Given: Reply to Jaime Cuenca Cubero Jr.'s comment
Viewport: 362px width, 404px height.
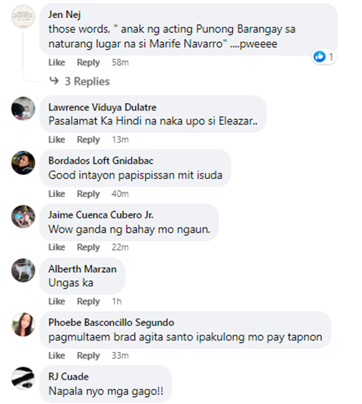Looking at the screenshot, I should pyautogui.click(x=88, y=248).
